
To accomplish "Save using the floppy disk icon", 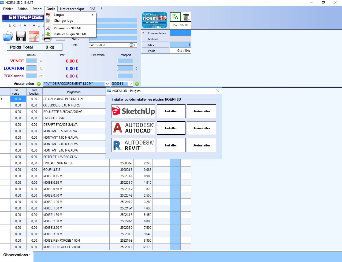I will (21, 36).
